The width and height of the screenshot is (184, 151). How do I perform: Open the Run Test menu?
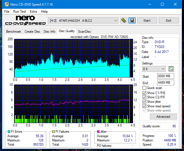pyautogui.click(x=19, y=12)
